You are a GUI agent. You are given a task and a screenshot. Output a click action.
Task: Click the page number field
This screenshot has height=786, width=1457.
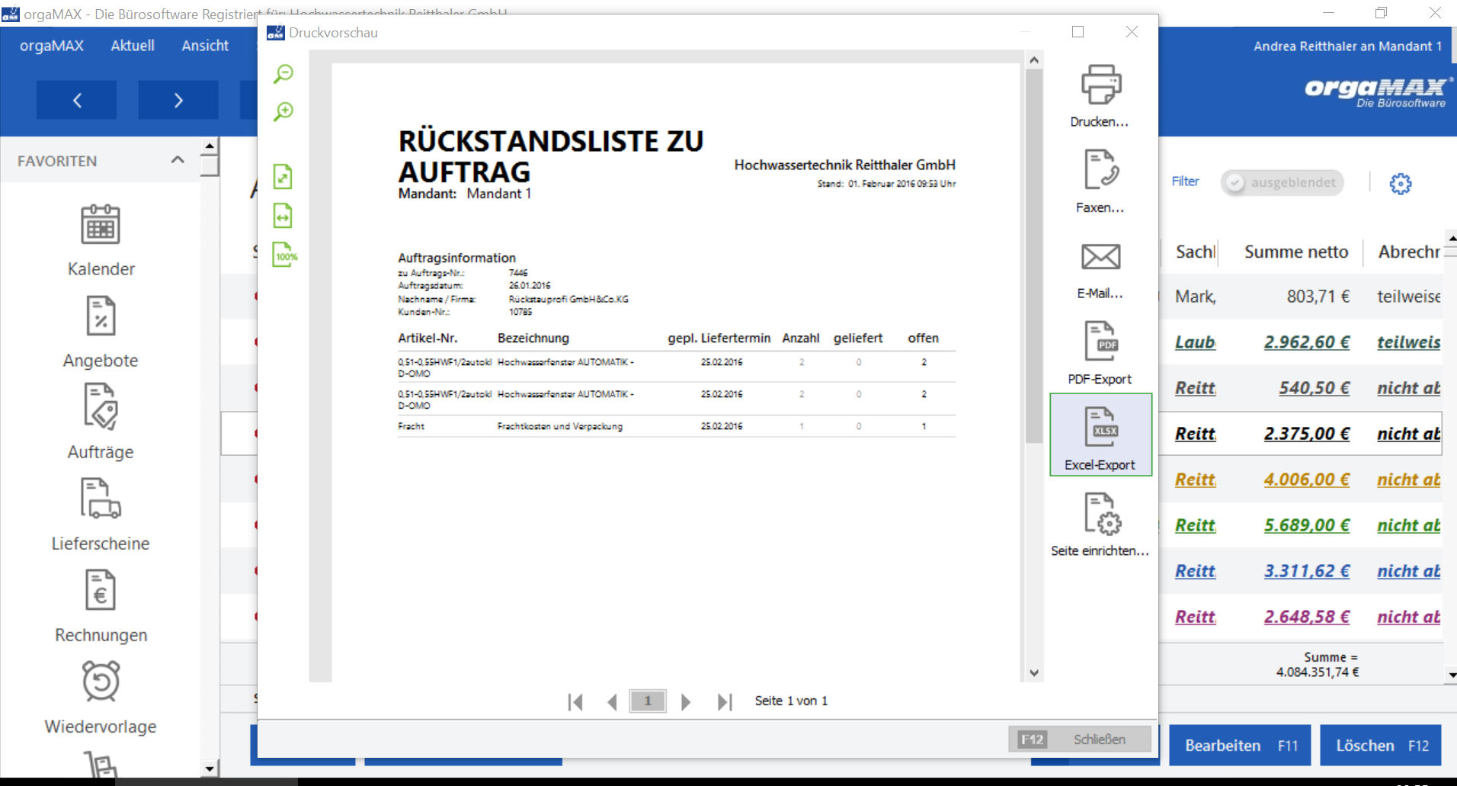click(648, 701)
